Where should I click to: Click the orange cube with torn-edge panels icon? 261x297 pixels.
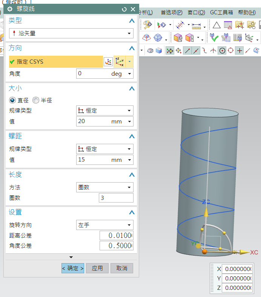point(178,38)
